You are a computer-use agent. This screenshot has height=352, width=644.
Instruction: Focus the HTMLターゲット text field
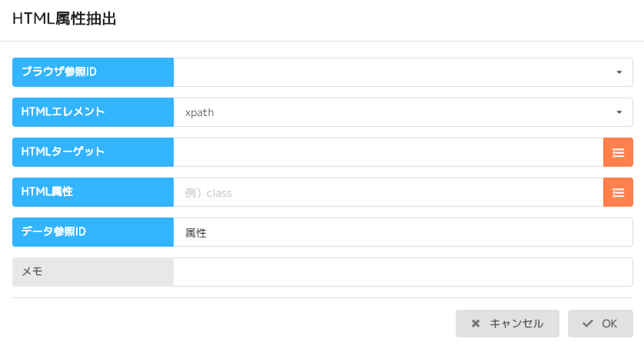388,152
